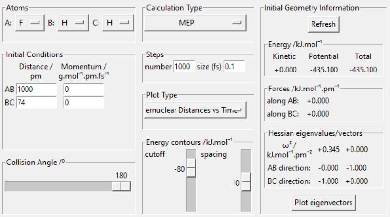Click the energy cutoff slider handle
This screenshot has width=390, height=217.
click(191, 169)
